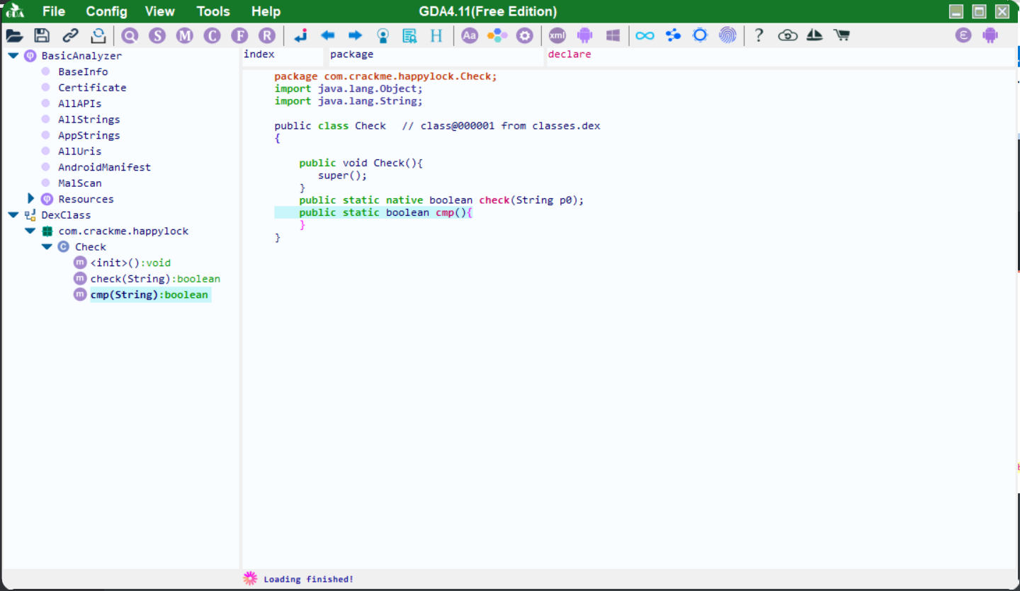This screenshot has width=1020, height=591.
Task: Select the cmp(String):boolean method
Action: coord(149,294)
